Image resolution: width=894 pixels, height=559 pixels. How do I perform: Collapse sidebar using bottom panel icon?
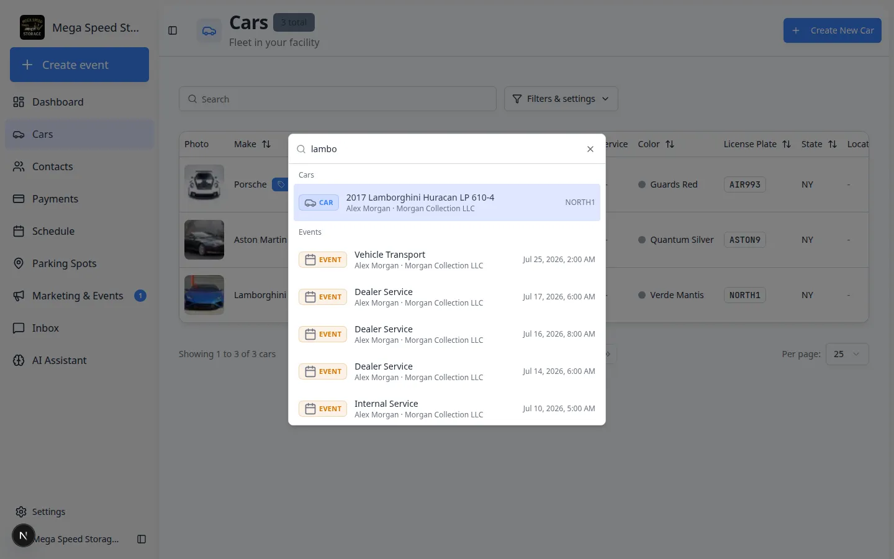pos(142,539)
